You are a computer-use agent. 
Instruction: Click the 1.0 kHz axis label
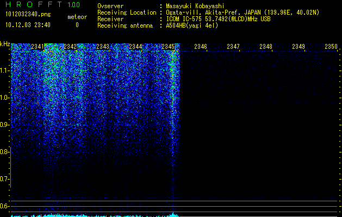click(x=4, y=98)
